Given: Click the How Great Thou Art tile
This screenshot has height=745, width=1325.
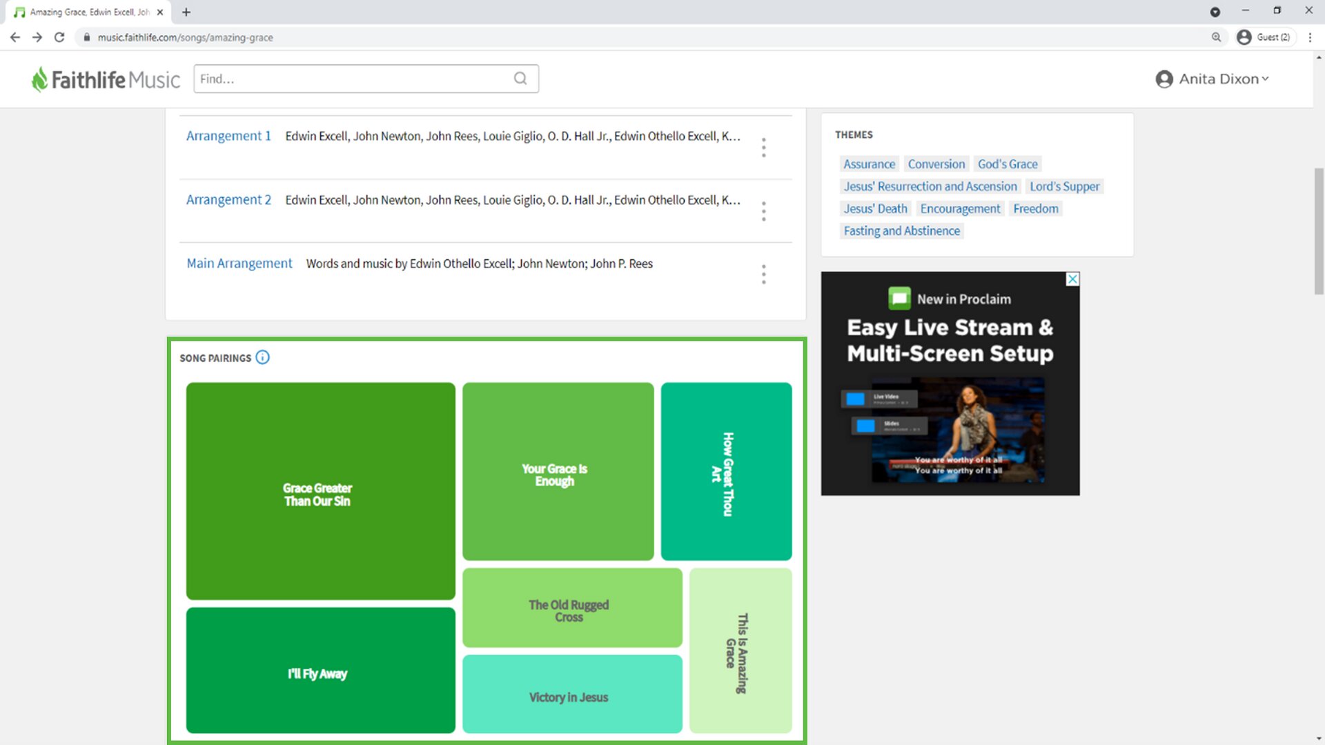Looking at the screenshot, I should [x=726, y=472].
